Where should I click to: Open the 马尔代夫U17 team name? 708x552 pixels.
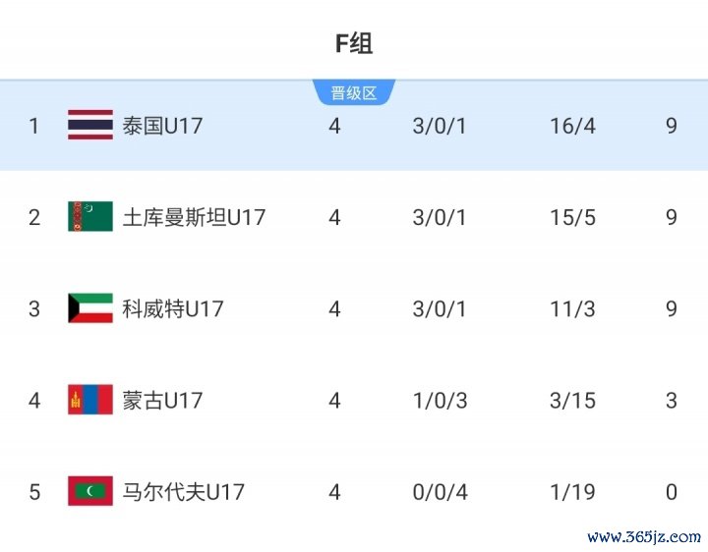point(183,491)
